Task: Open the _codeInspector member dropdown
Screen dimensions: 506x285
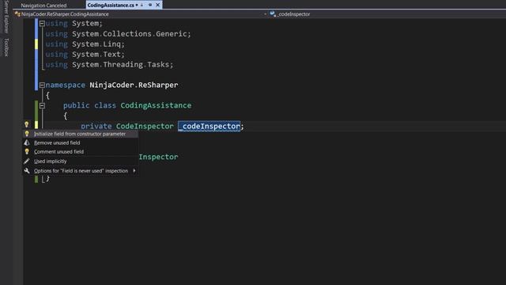Action: 387,14
